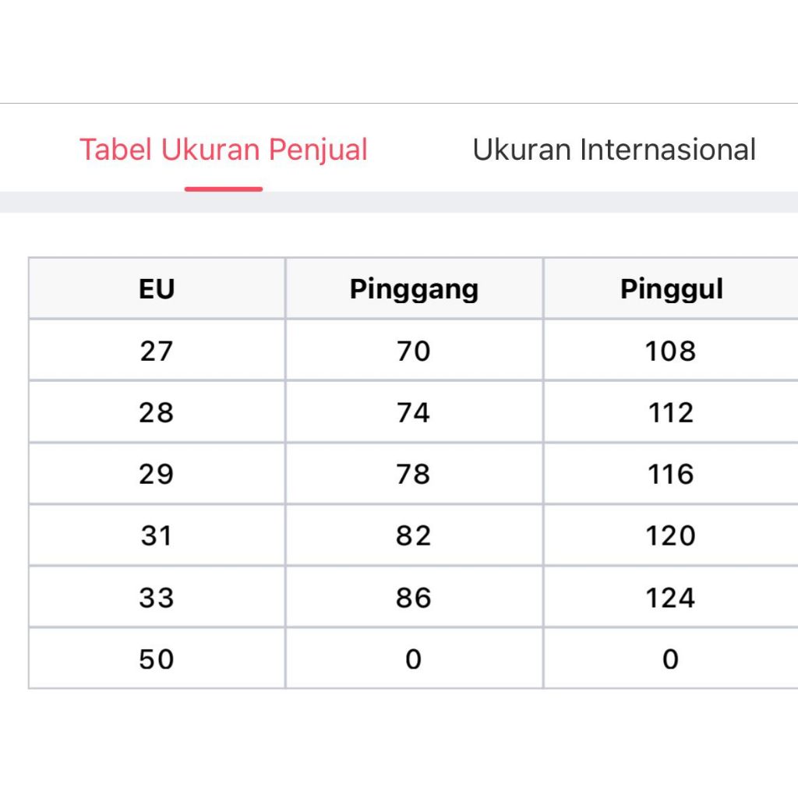
Task: Tap Pinggang value 78 cell
Action: tap(414, 474)
